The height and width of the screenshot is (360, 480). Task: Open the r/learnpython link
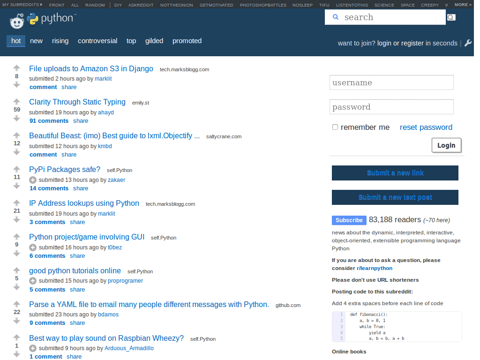[x=375, y=268]
